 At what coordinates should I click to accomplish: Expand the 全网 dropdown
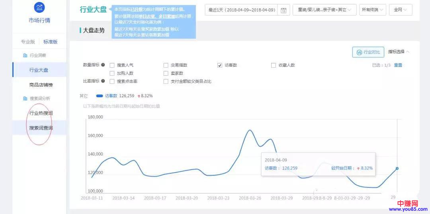(400, 10)
